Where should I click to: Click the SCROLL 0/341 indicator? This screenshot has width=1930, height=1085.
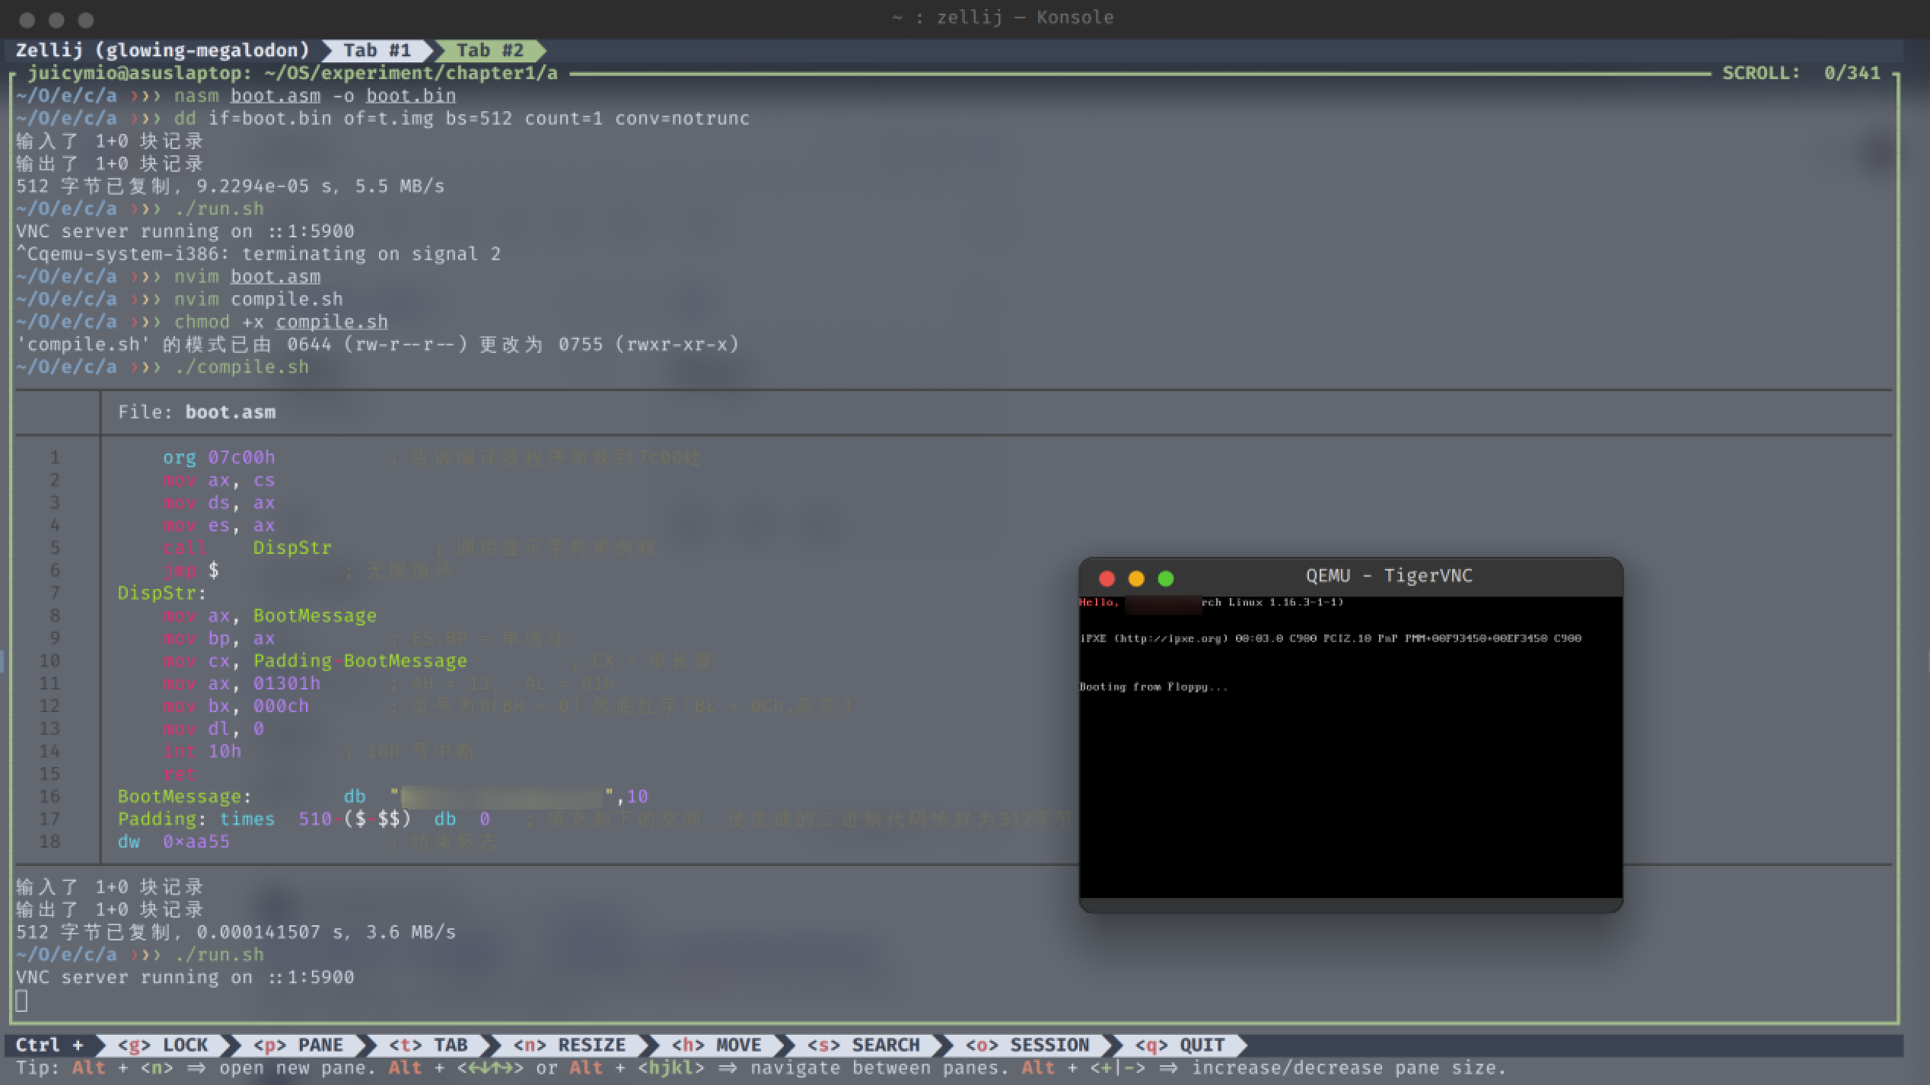coord(1801,73)
